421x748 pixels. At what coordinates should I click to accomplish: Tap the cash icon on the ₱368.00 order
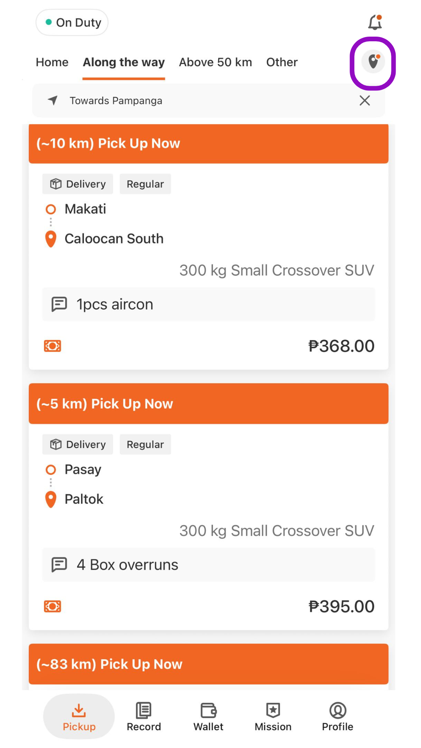52,346
